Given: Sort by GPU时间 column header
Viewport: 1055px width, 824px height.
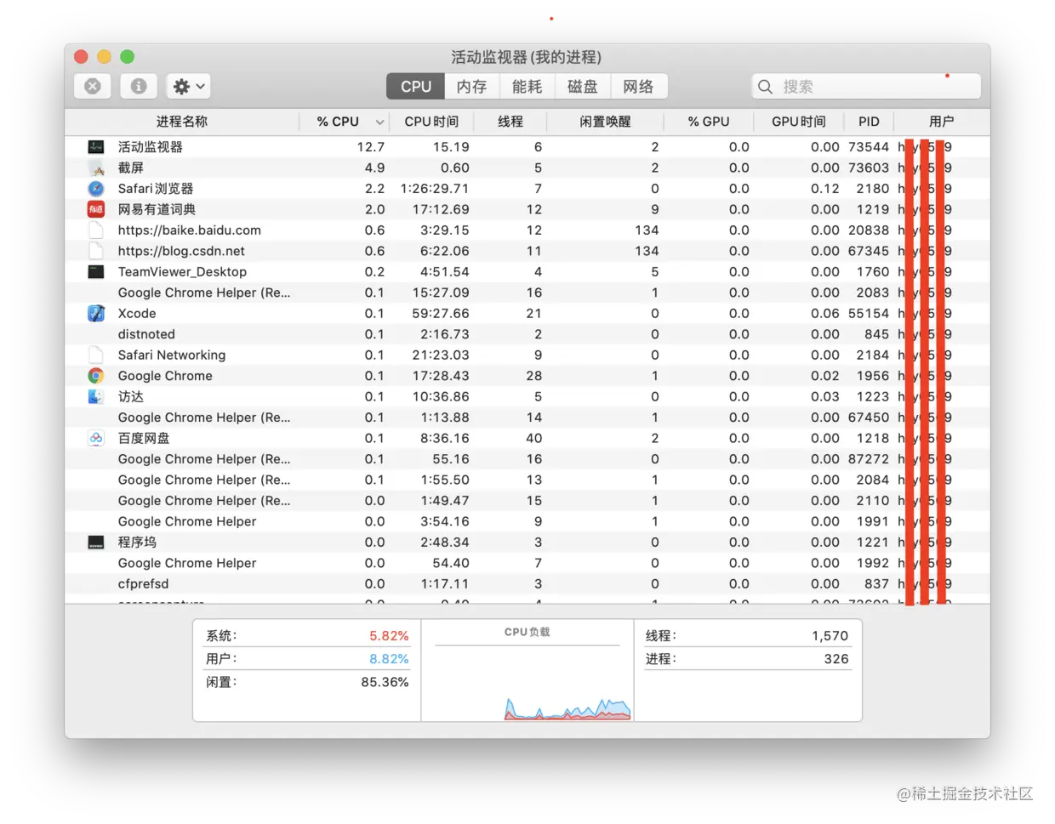Looking at the screenshot, I should point(799,122).
